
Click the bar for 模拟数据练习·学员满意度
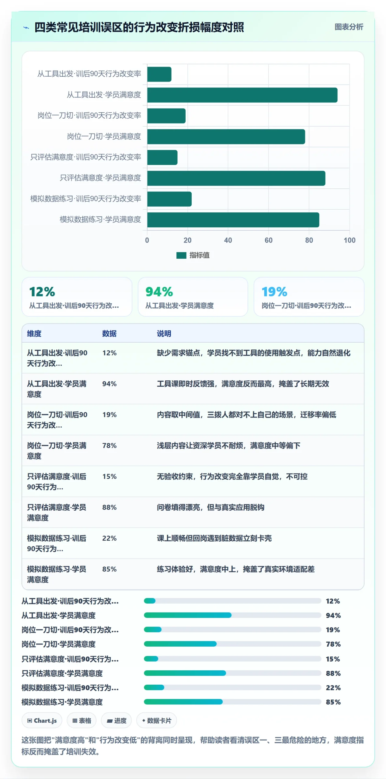tap(233, 220)
